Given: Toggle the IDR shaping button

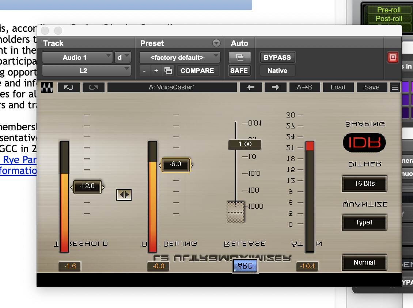Looking at the screenshot, I should pyautogui.click(x=364, y=143).
